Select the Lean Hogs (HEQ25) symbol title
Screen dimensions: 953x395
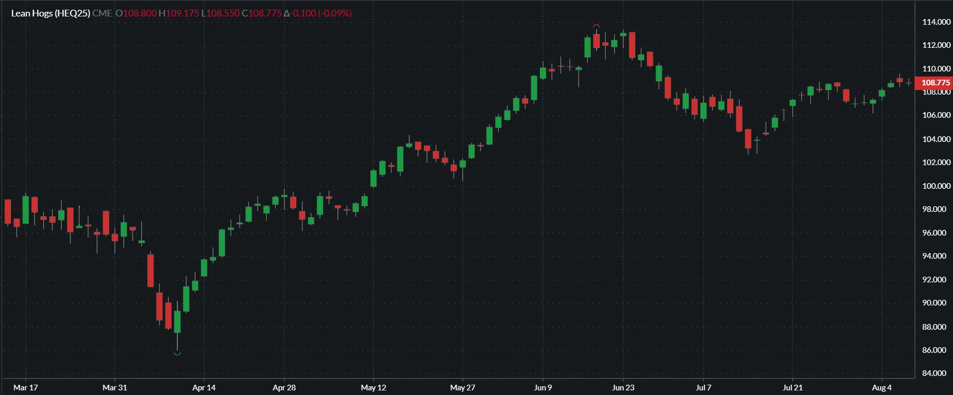pos(50,13)
